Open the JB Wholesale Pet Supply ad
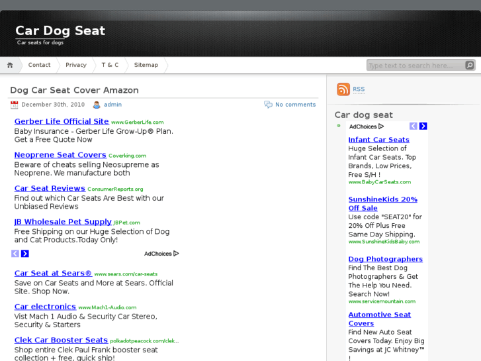 [x=63, y=222]
